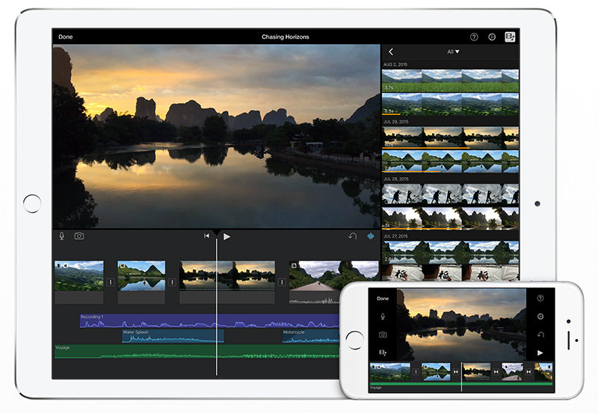Image resolution: width=598 pixels, height=413 pixels.
Task: Open the transition between first two iPad clips
Action: 111,282
